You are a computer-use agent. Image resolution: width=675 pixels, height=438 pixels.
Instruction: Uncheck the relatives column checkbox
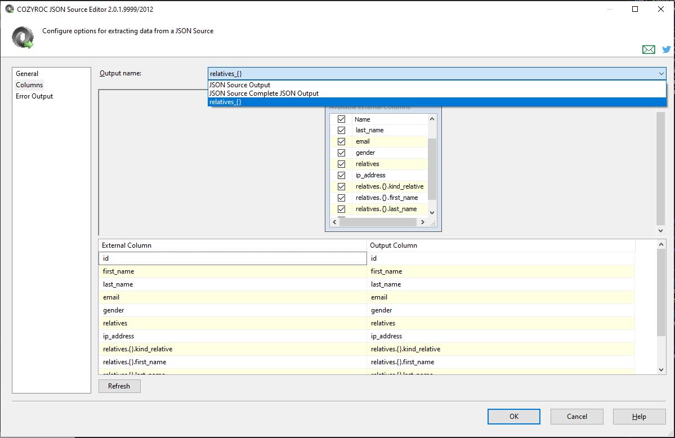pyautogui.click(x=341, y=164)
